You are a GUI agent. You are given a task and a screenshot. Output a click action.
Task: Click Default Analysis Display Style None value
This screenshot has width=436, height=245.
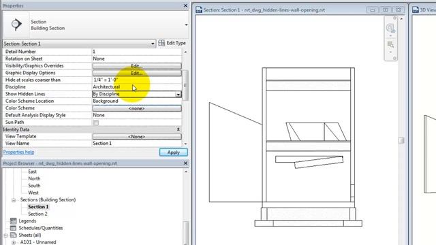(x=136, y=115)
